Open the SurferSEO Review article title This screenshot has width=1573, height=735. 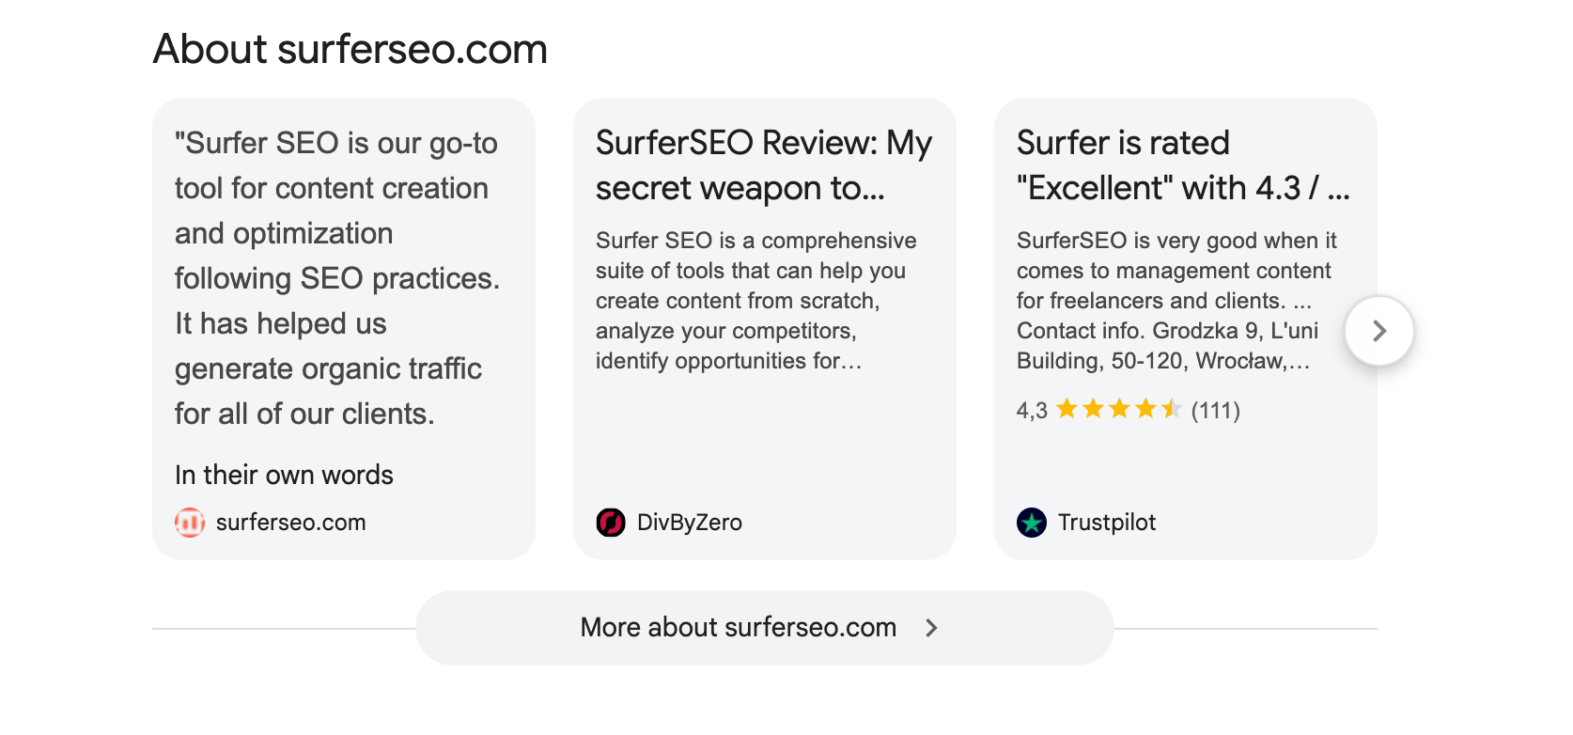[x=763, y=165]
